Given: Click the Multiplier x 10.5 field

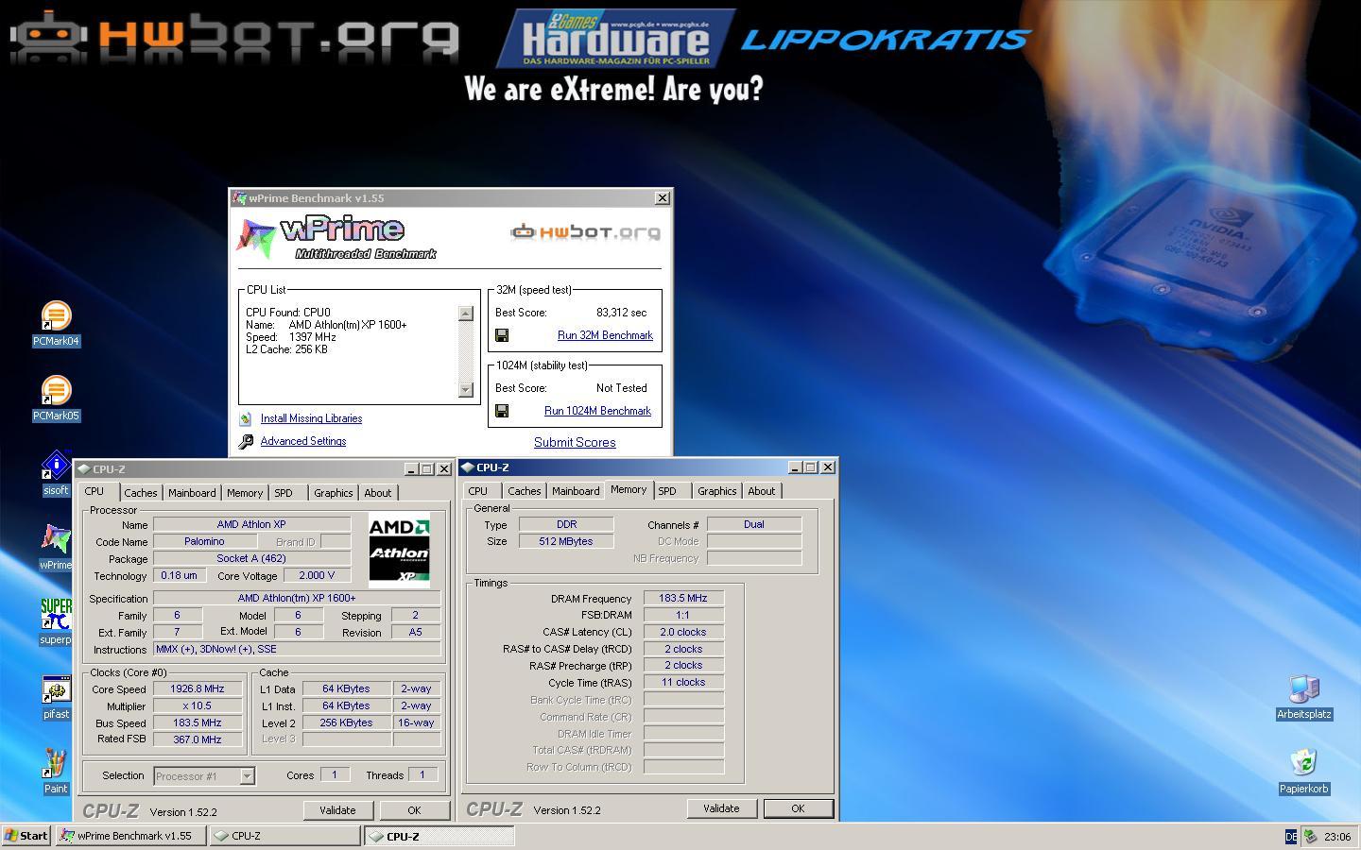Looking at the screenshot, I should [x=198, y=706].
